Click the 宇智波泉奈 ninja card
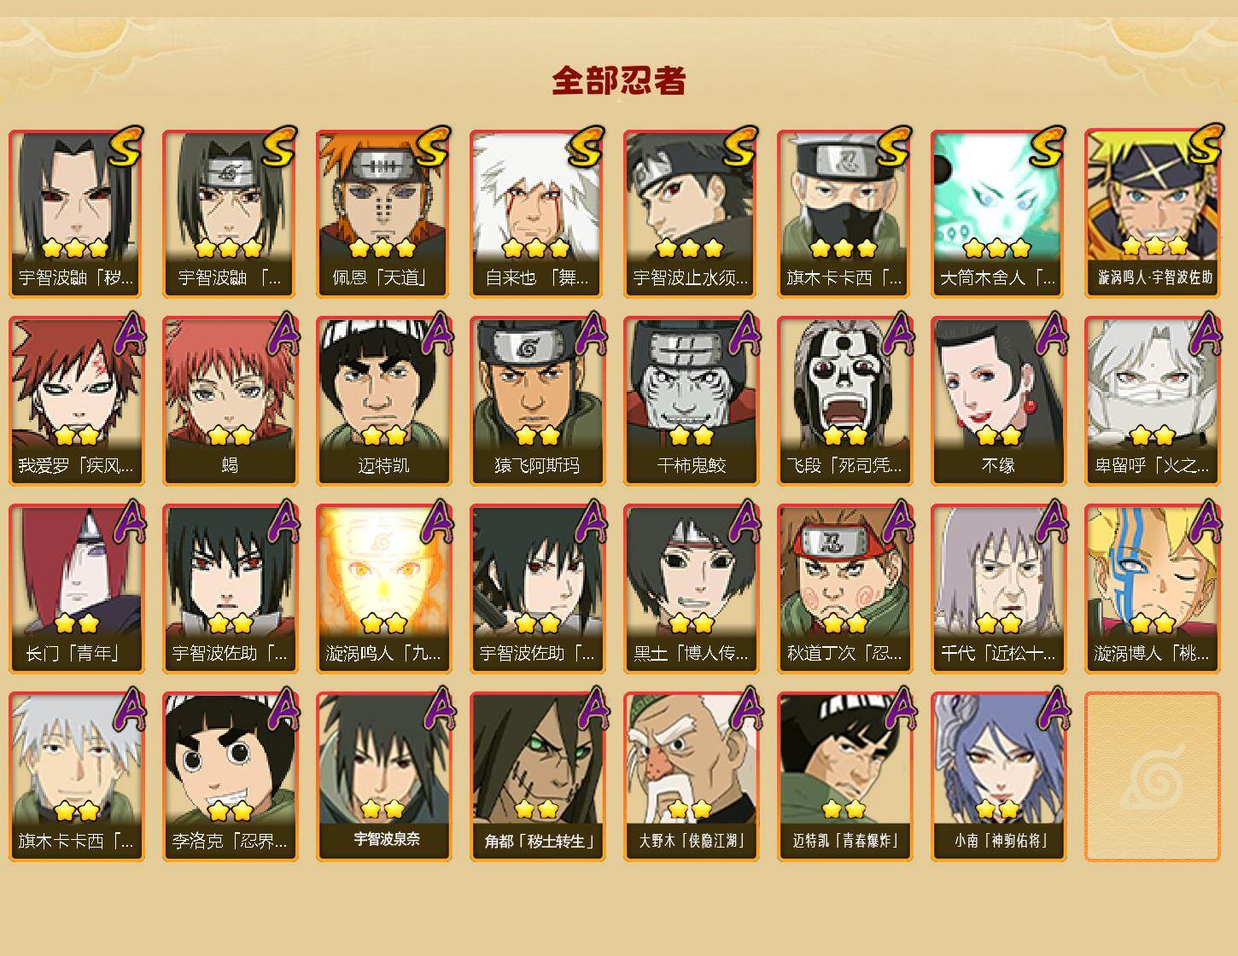The height and width of the screenshot is (956, 1238). coord(383,777)
